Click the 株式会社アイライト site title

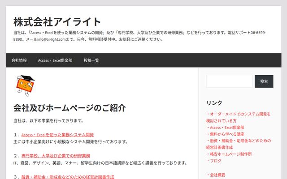tap(57, 22)
